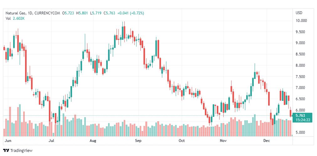Open the TradingView text link
The width and height of the screenshot is (317, 156).
[x=21, y=151]
